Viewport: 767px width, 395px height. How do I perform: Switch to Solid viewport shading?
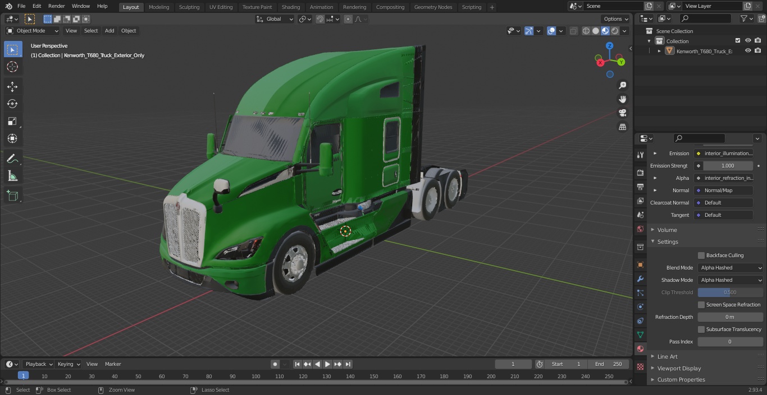(596, 31)
